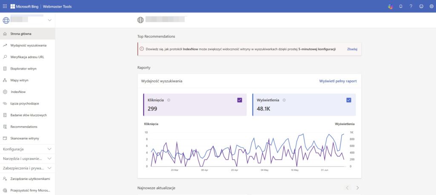
Task: Click the link icon for Łącza przychodzące
Action: (5, 104)
